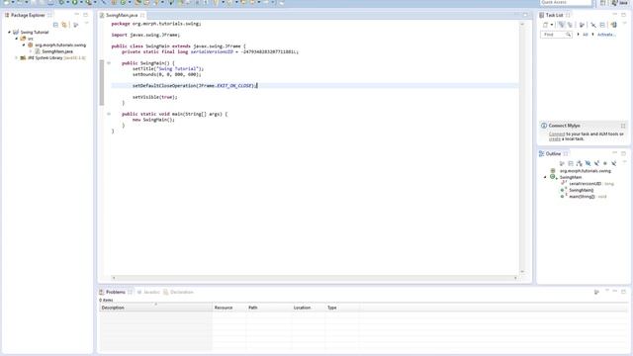Image resolution: width=633 pixels, height=356 pixels.
Task: Collapse the src folder node
Action: coord(17,39)
